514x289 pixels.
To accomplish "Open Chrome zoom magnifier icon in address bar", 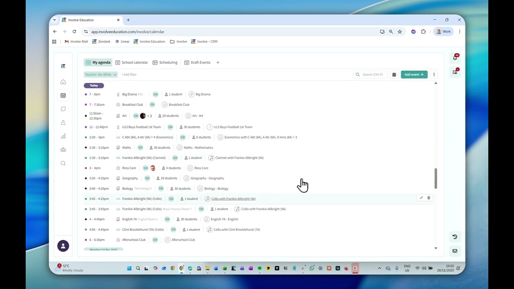I will [391, 32].
